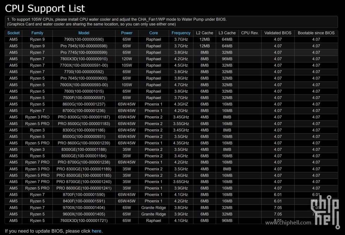The image size is (345, 235).
Task: Click the Bootable since BIOS column header
Action: (316, 33)
